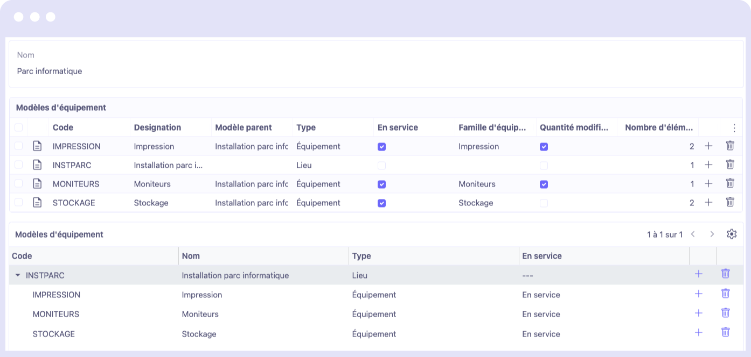This screenshot has width=751, height=357.
Task: Sort by Designation column header
Action: [157, 127]
